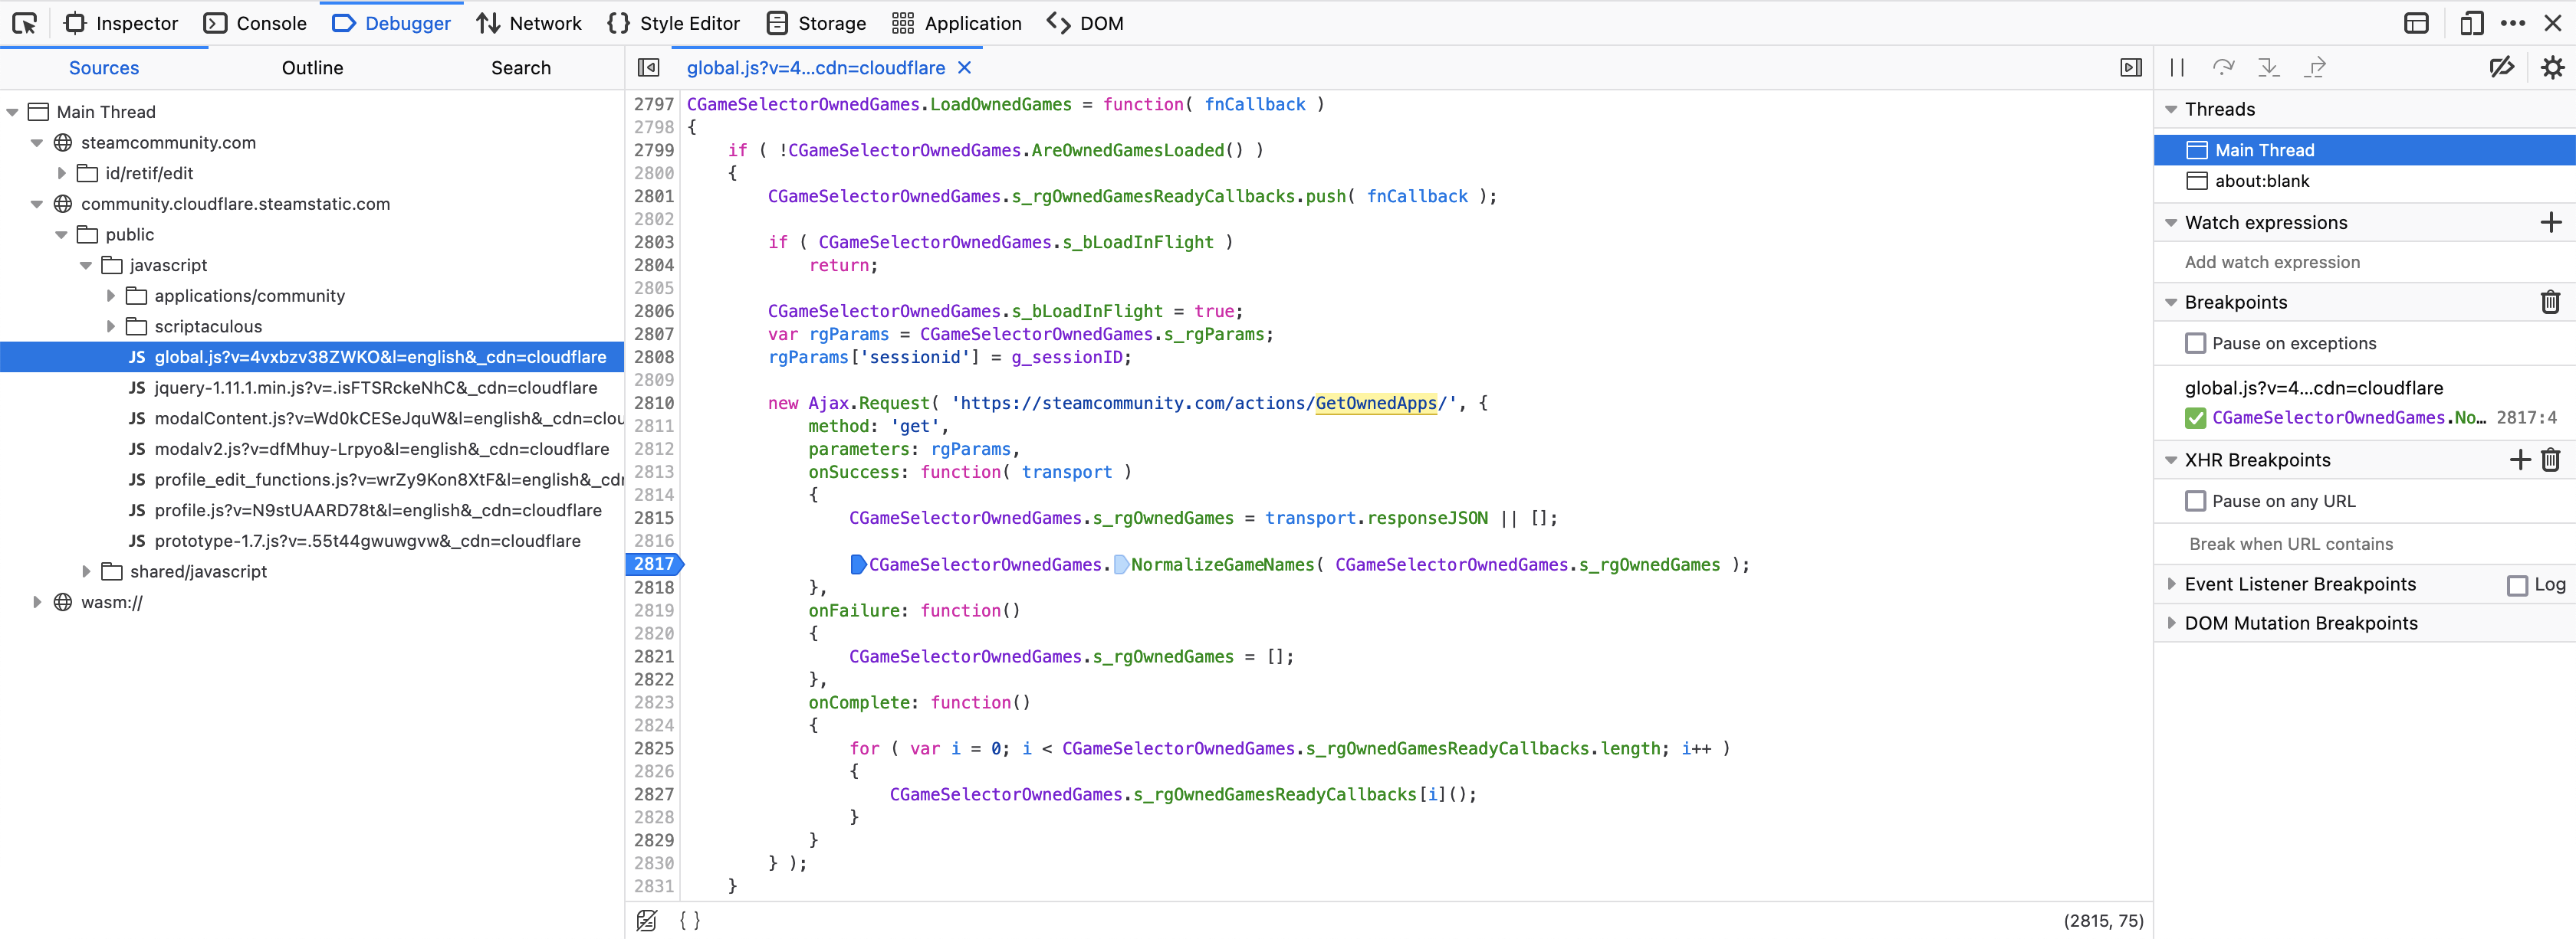The height and width of the screenshot is (939, 2576).
Task: Open prototype-1.7.js source file
Action: pos(367,541)
